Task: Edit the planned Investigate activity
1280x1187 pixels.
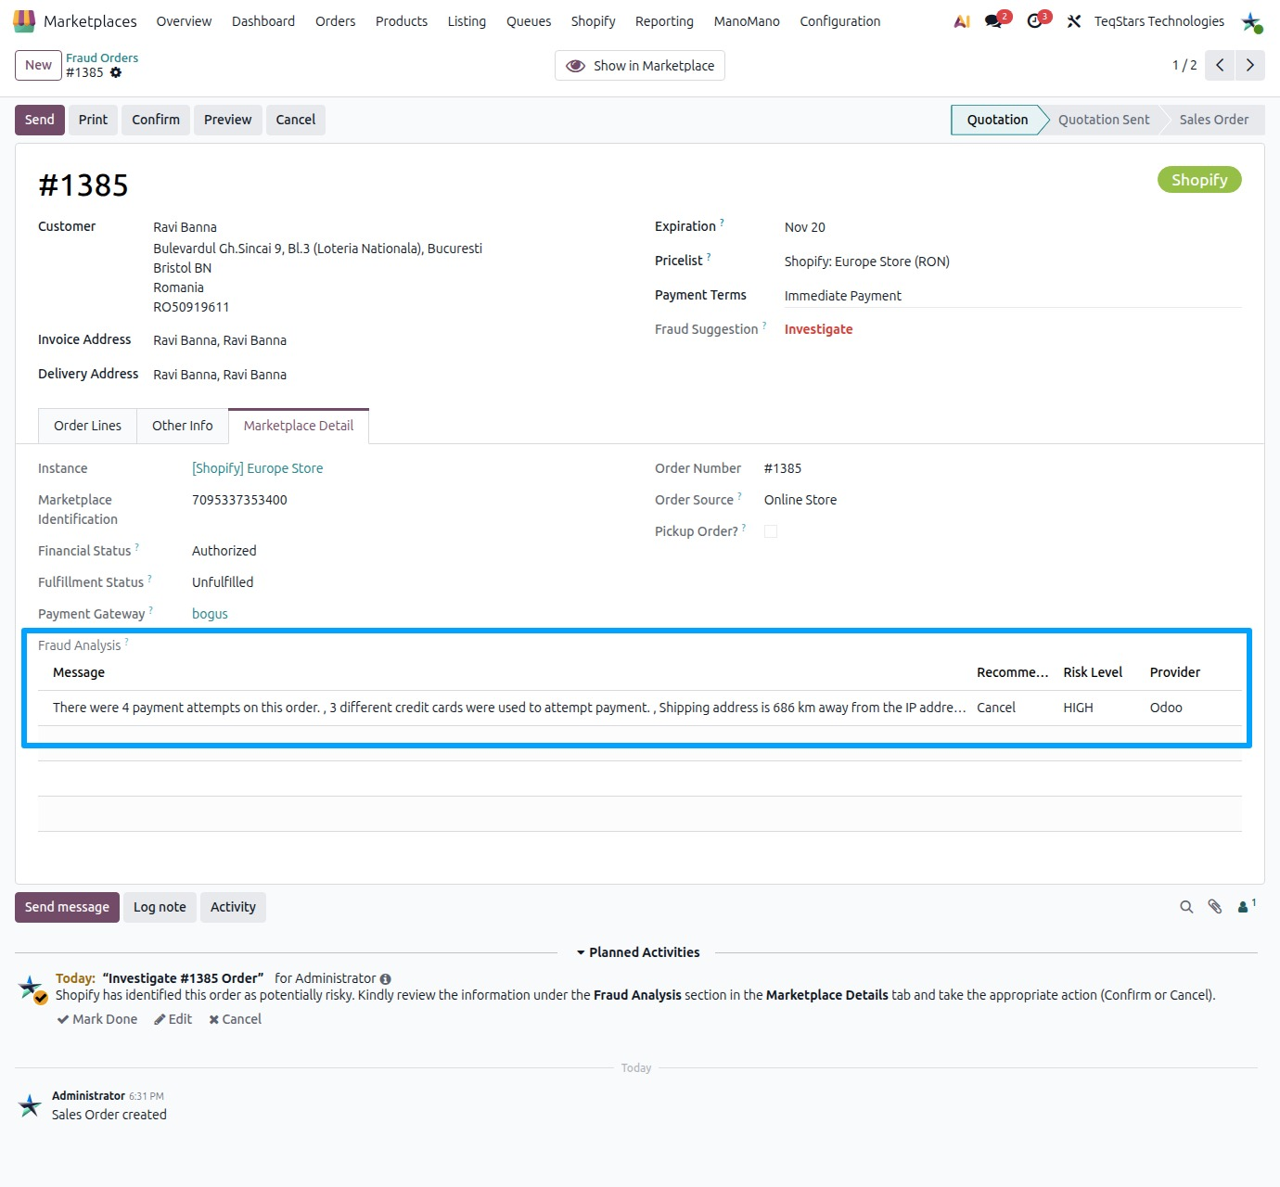Action: tap(173, 1019)
